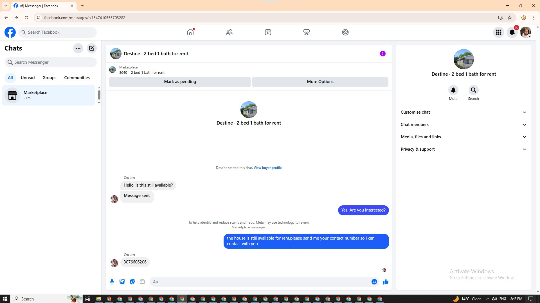Screen dimensions: 540x303
Task: Switch to the Unread chats tab
Action: 28,78
